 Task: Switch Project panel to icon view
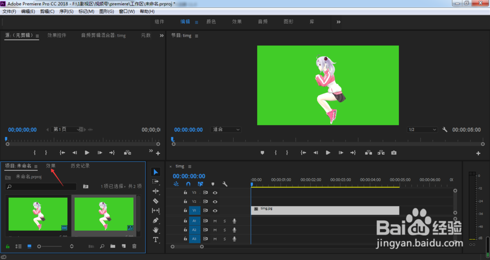pos(29,246)
